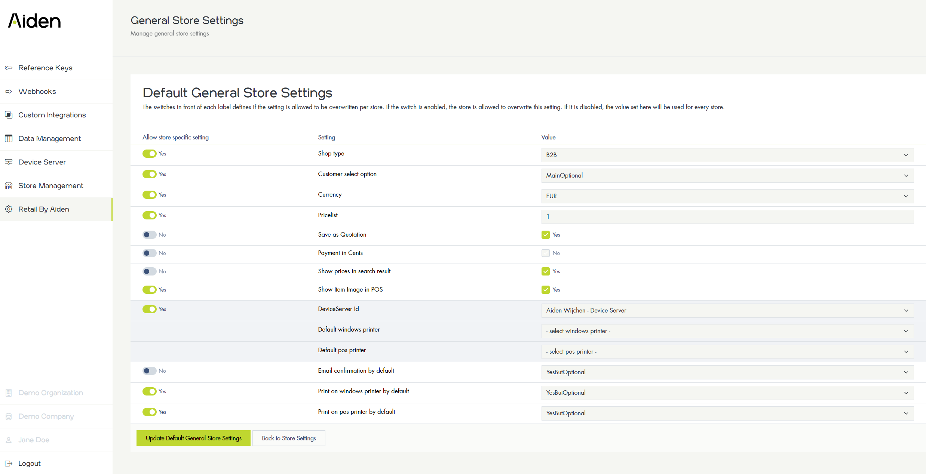Click the Store Management shop icon
Image resolution: width=926 pixels, height=474 pixels.
tap(9, 186)
